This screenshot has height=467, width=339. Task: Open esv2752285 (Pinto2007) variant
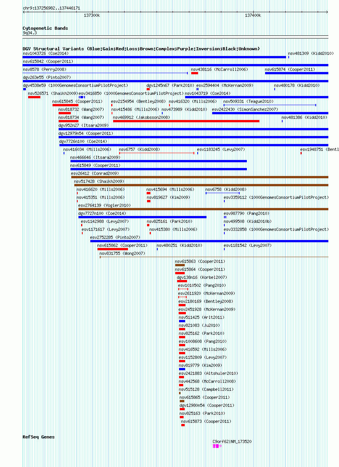coord(115,238)
